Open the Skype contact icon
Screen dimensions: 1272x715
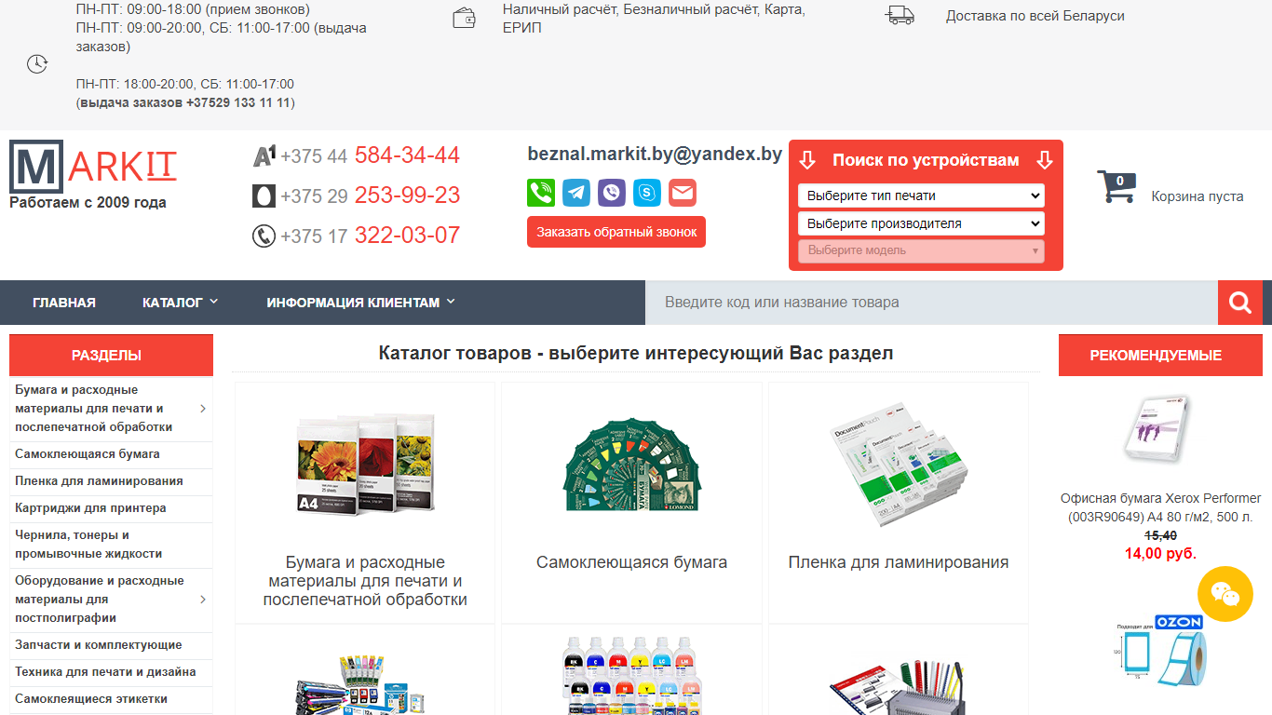pos(647,193)
